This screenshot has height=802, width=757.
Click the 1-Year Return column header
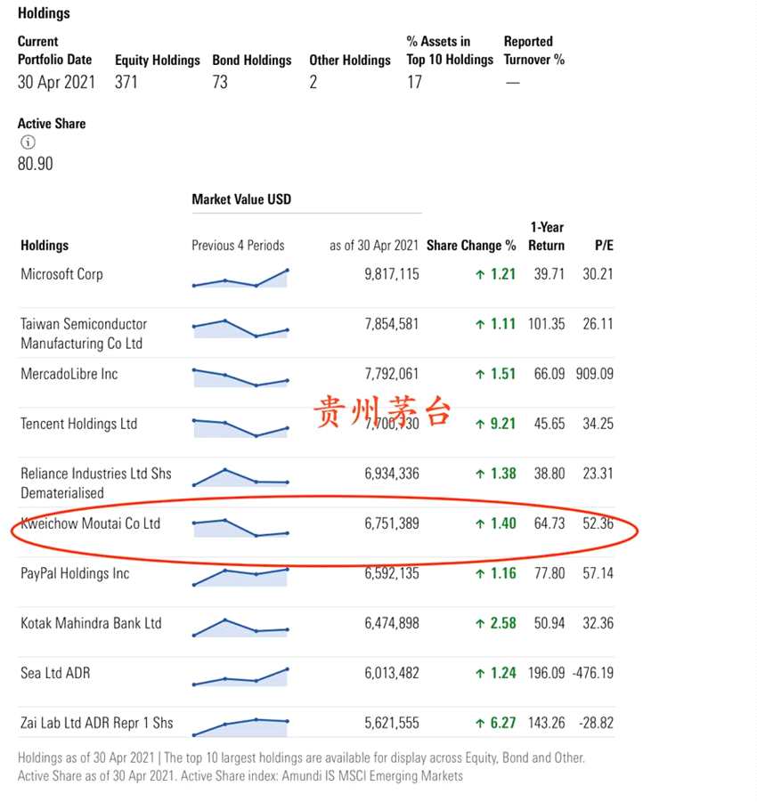547,237
